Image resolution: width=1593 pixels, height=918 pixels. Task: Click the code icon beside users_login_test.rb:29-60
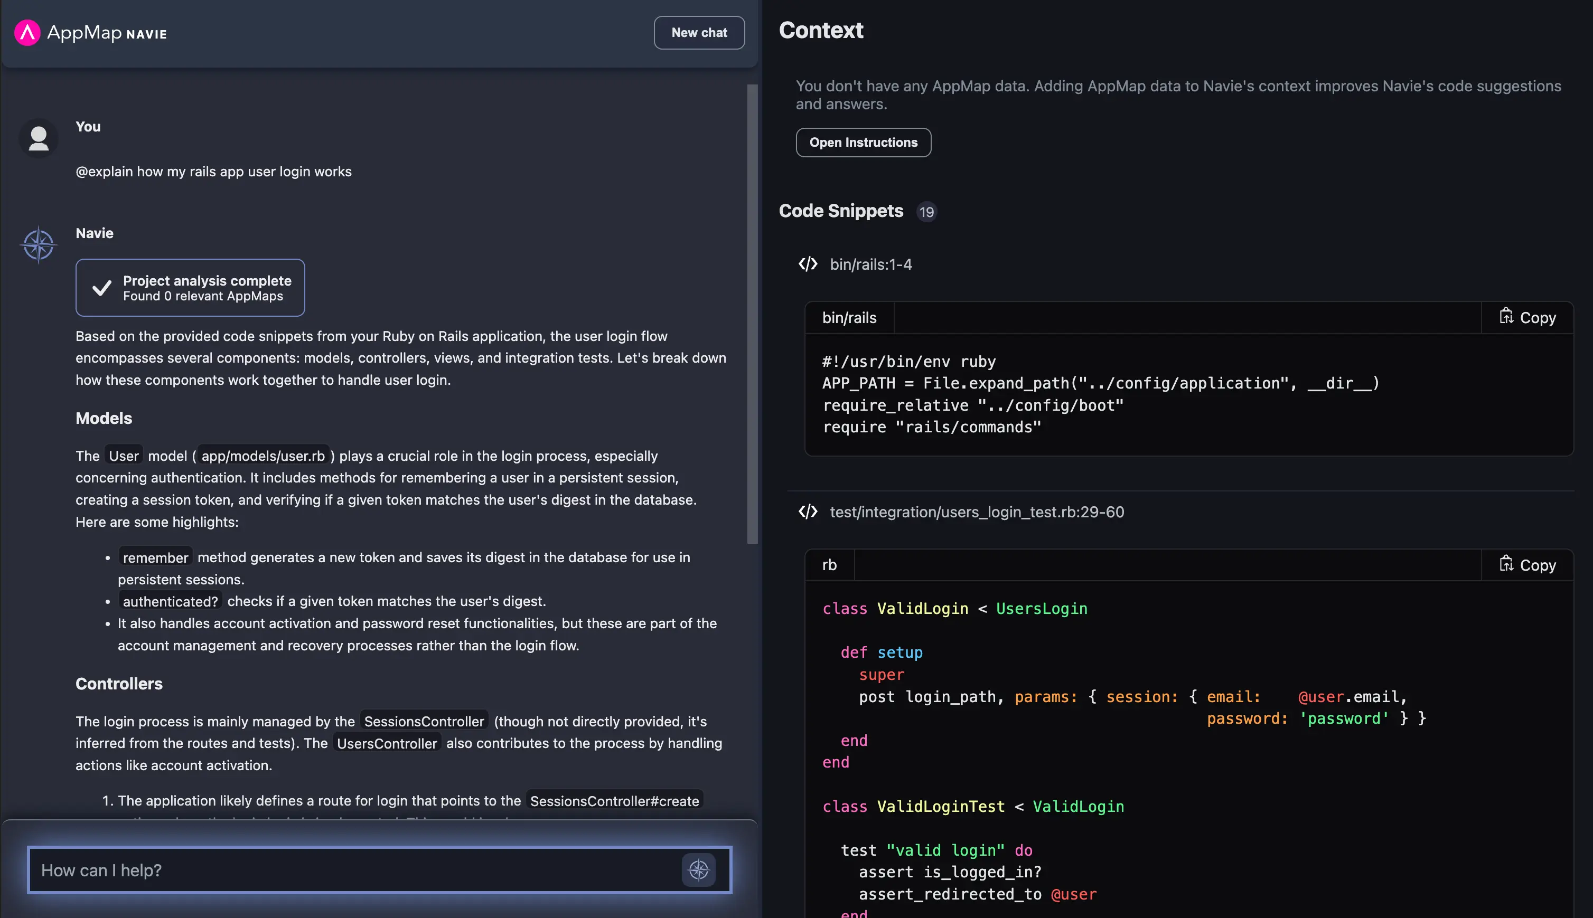point(808,512)
